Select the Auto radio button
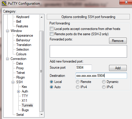132x119 pixels. (51, 87)
